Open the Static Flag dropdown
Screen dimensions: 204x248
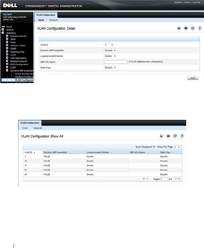(110, 68)
